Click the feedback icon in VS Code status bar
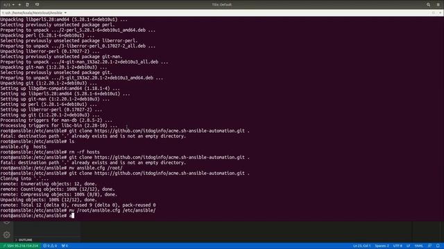444x249 pixels. coord(429,246)
